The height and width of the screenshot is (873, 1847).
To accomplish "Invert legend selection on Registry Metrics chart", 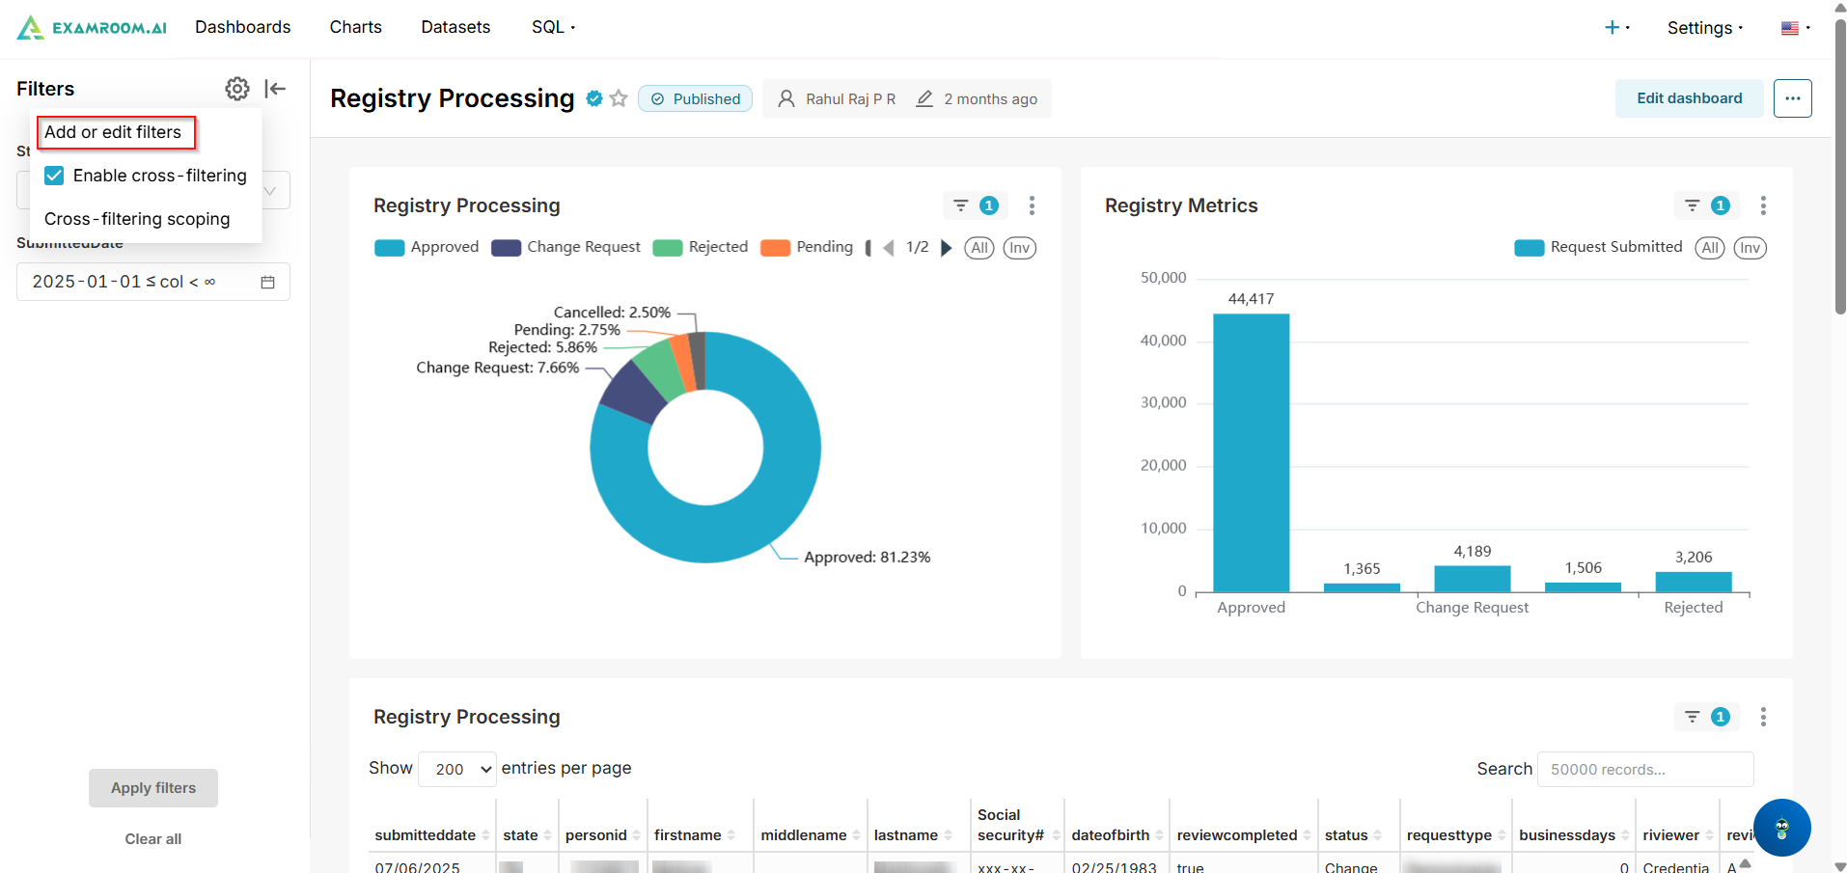I will pyautogui.click(x=1750, y=248).
